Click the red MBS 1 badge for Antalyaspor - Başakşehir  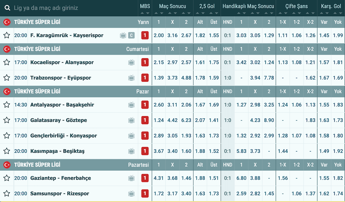145,105
